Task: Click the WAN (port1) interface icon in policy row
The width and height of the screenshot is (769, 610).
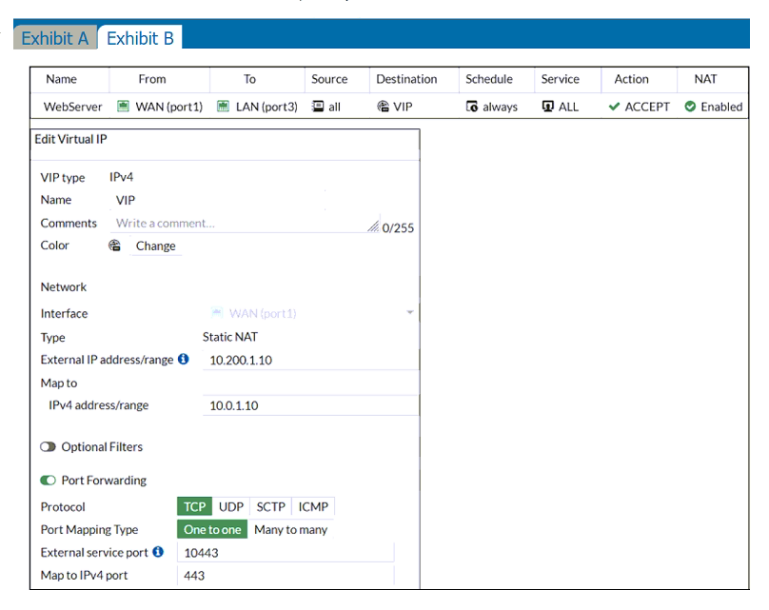Action: coord(123,107)
